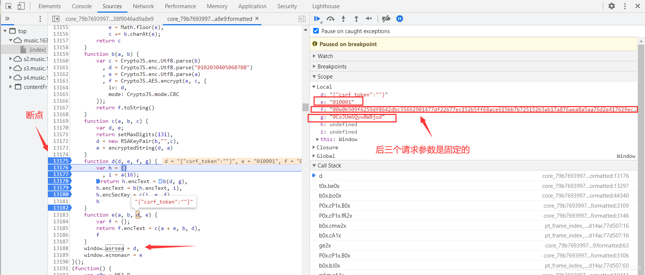645x275 pixels.
Task: Open the Lighthouse tab
Action: pos(326,6)
